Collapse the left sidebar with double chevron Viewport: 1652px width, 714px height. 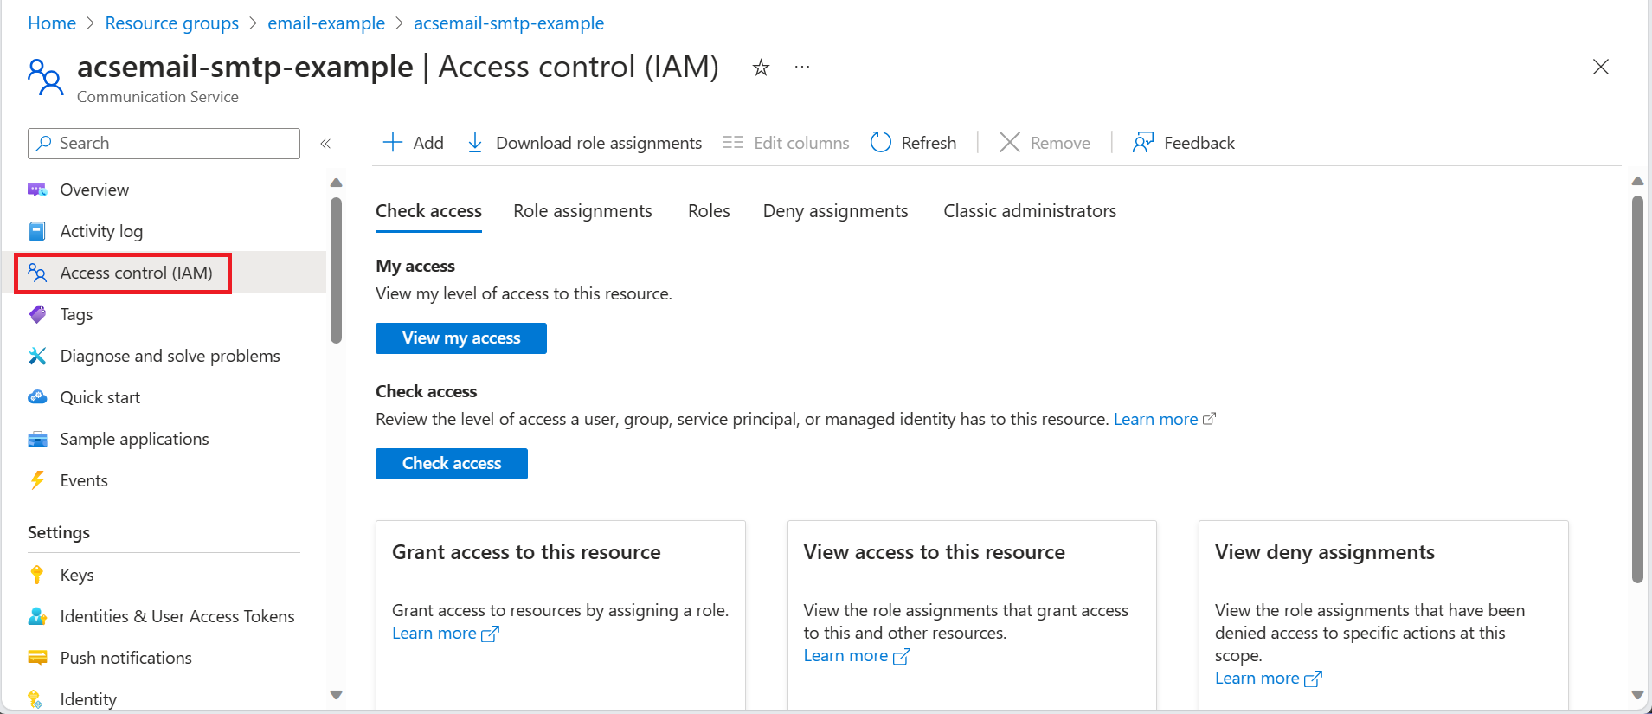click(x=325, y=144)
